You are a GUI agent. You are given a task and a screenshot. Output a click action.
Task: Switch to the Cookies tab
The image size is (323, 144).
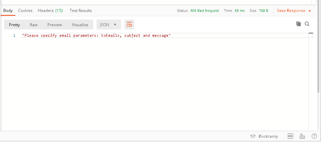point(25,11)
